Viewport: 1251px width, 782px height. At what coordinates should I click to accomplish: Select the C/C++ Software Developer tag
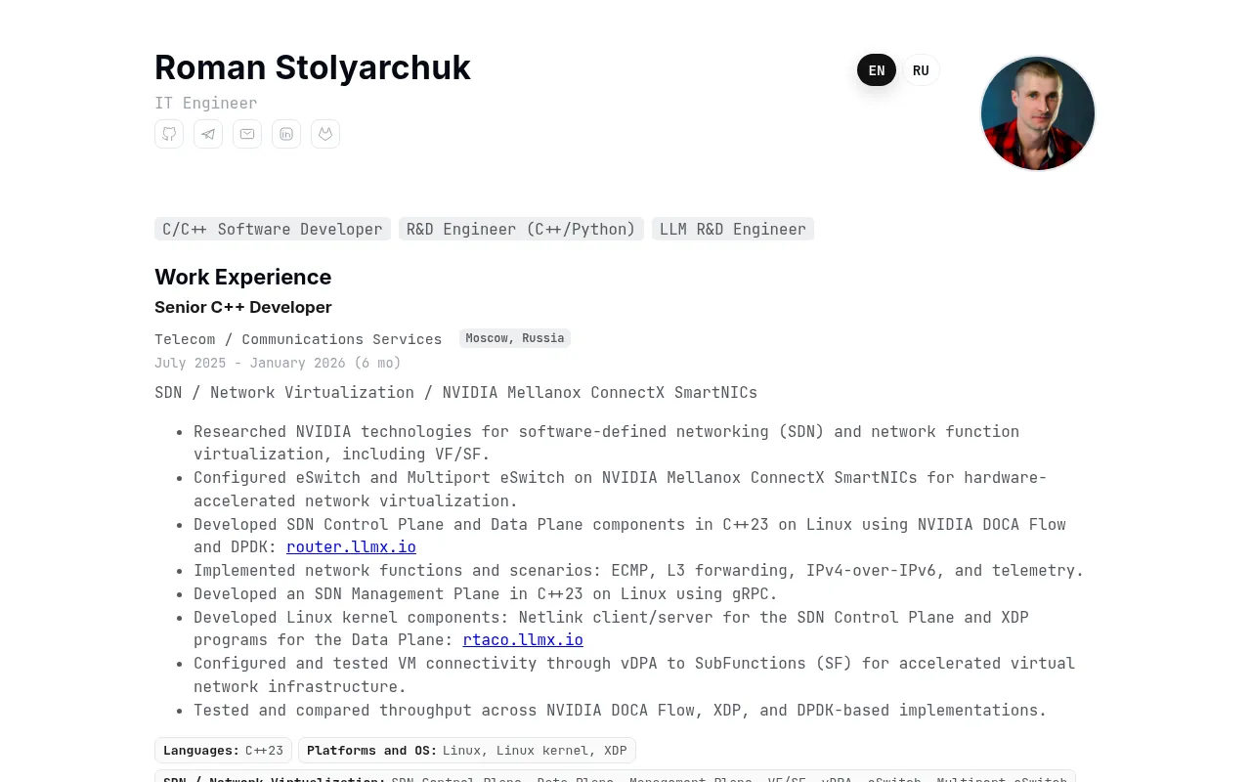point(273,229)
